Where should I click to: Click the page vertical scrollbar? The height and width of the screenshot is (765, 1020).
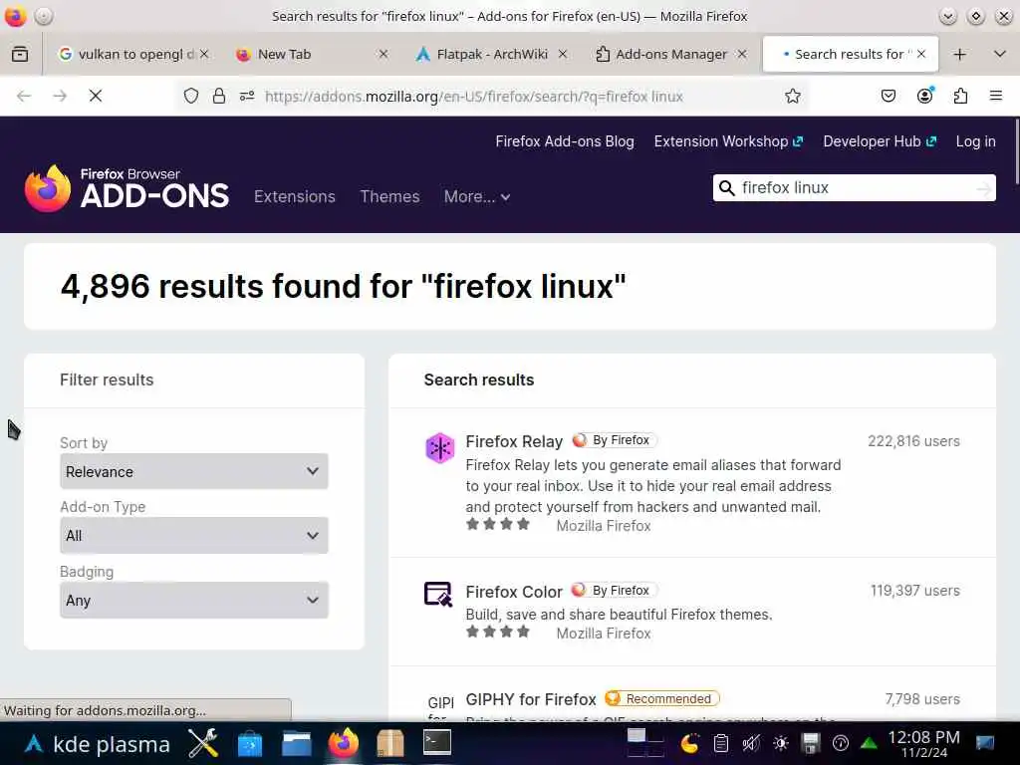[x=1015, y=151]
